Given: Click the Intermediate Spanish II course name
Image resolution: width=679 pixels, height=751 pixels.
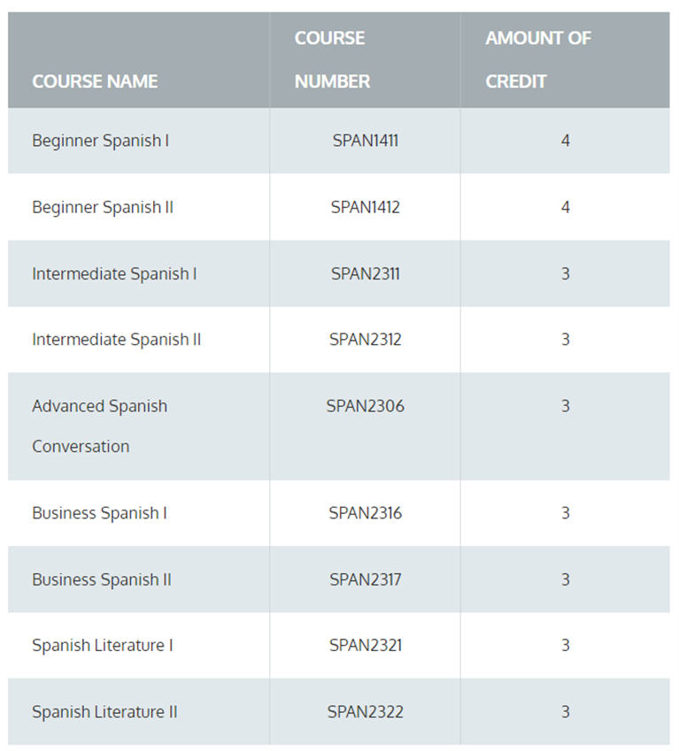Looking at the screenshot, I should 117,340.
